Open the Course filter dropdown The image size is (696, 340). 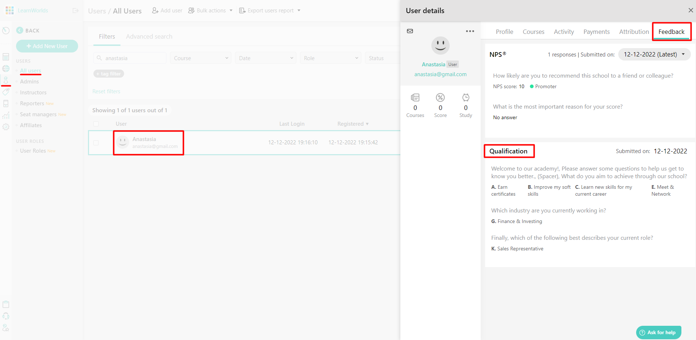pos(200,58)
